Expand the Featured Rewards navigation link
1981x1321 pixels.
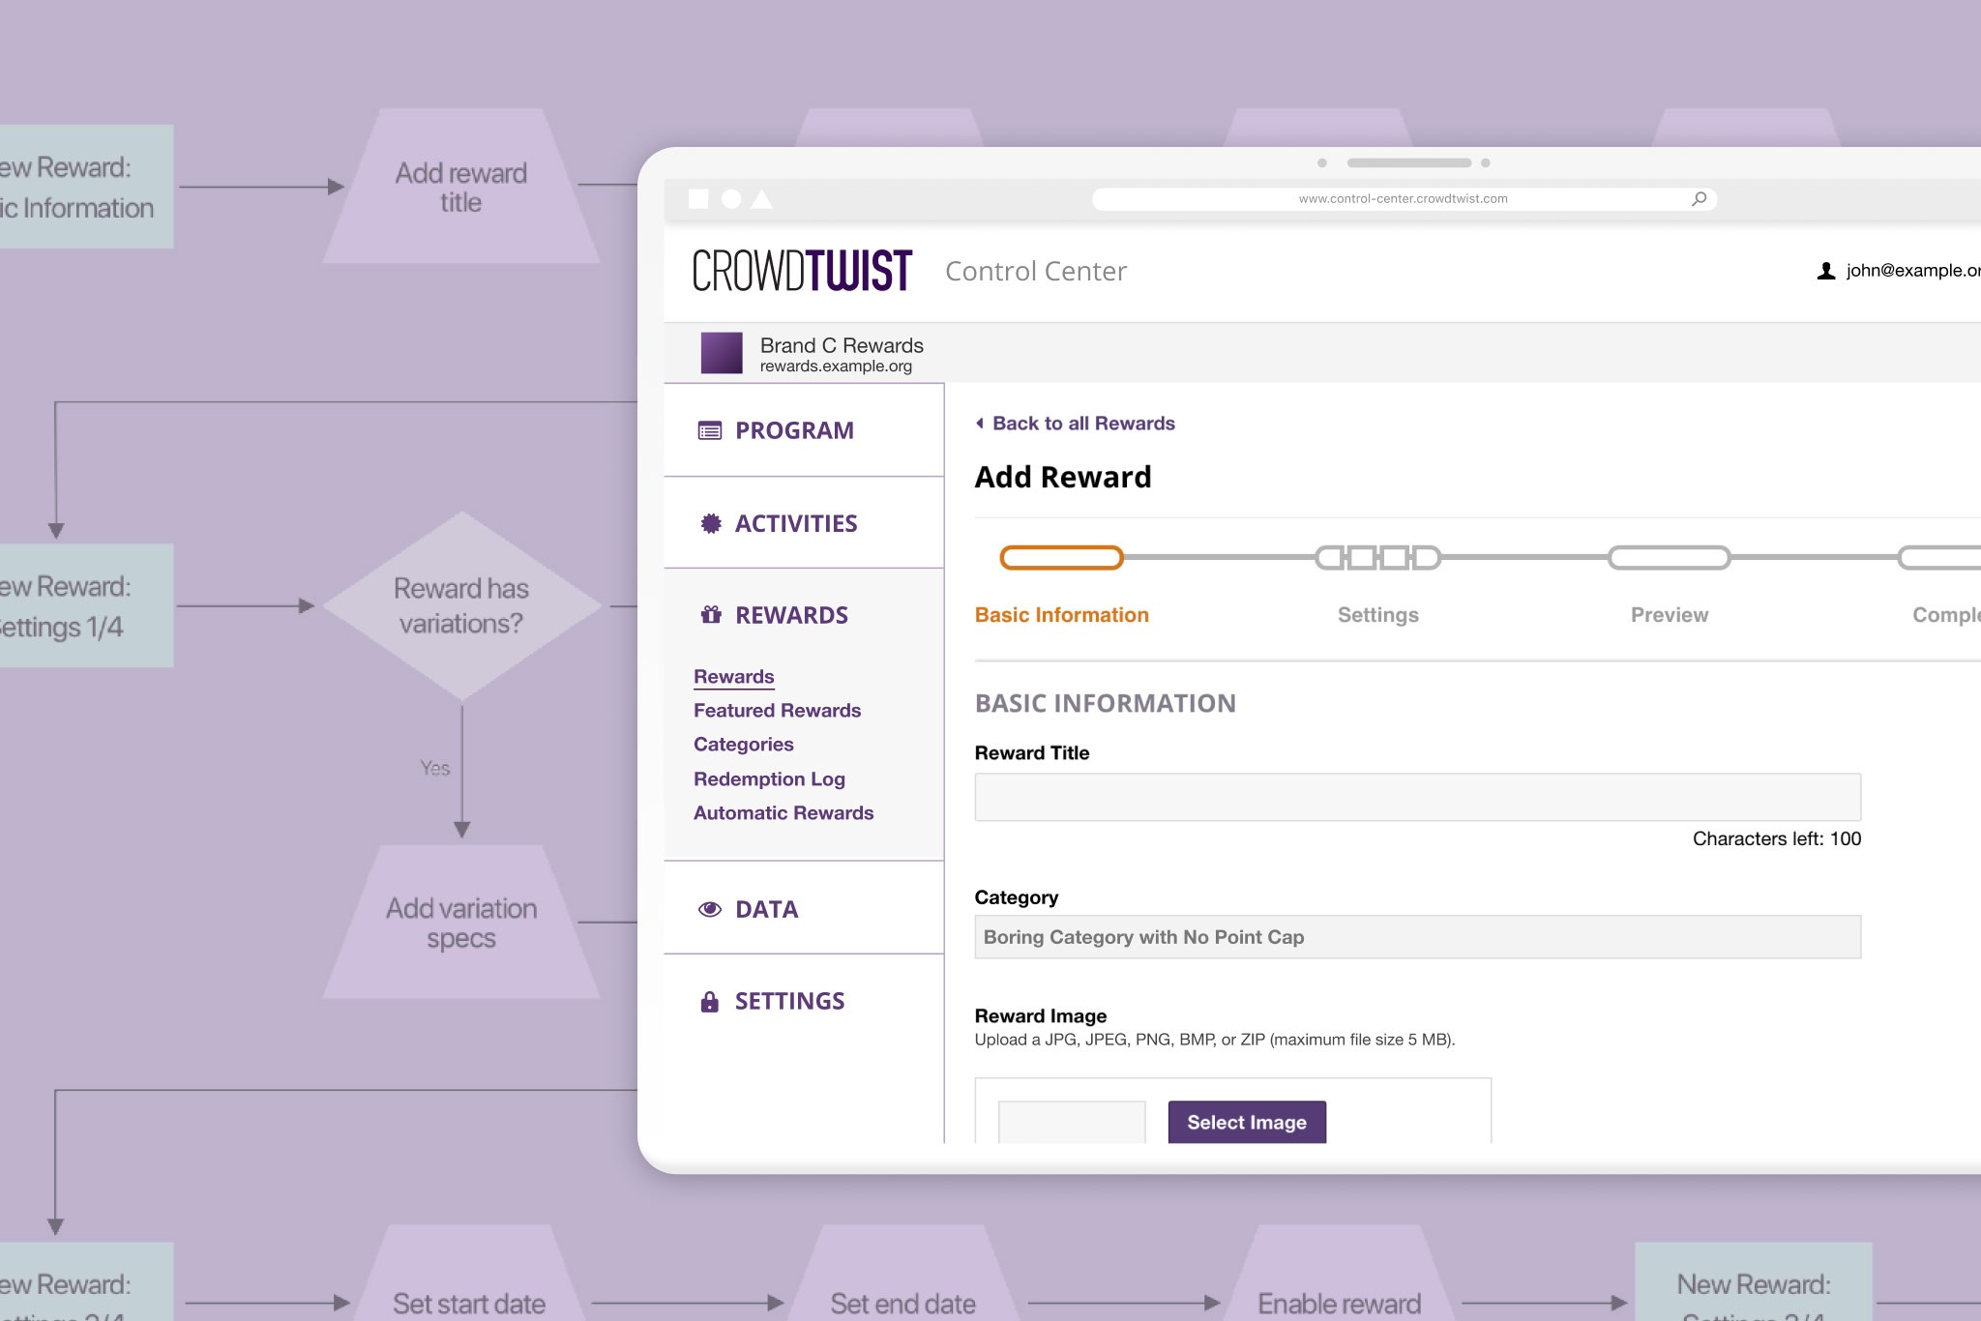pyautogui.click(x=779, y=709)
